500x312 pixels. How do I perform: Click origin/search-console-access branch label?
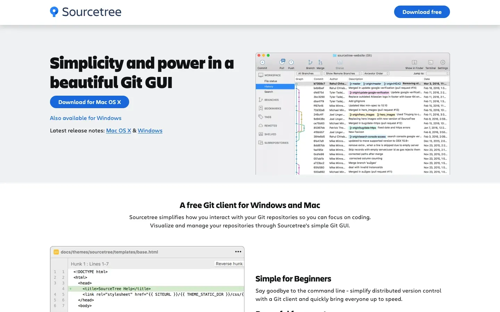(x=367, y=137)
